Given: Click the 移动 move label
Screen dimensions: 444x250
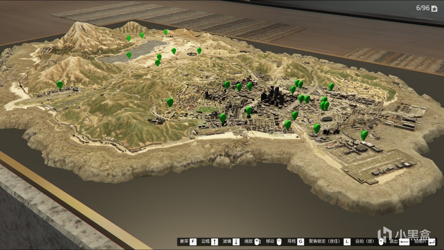Looking at the screenshot, I should coord(270,241).
